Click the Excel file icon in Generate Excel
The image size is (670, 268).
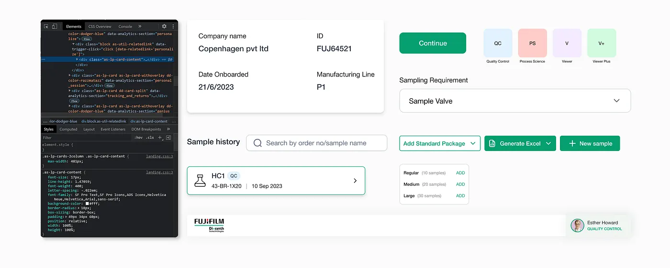click(x=492, y=143)
